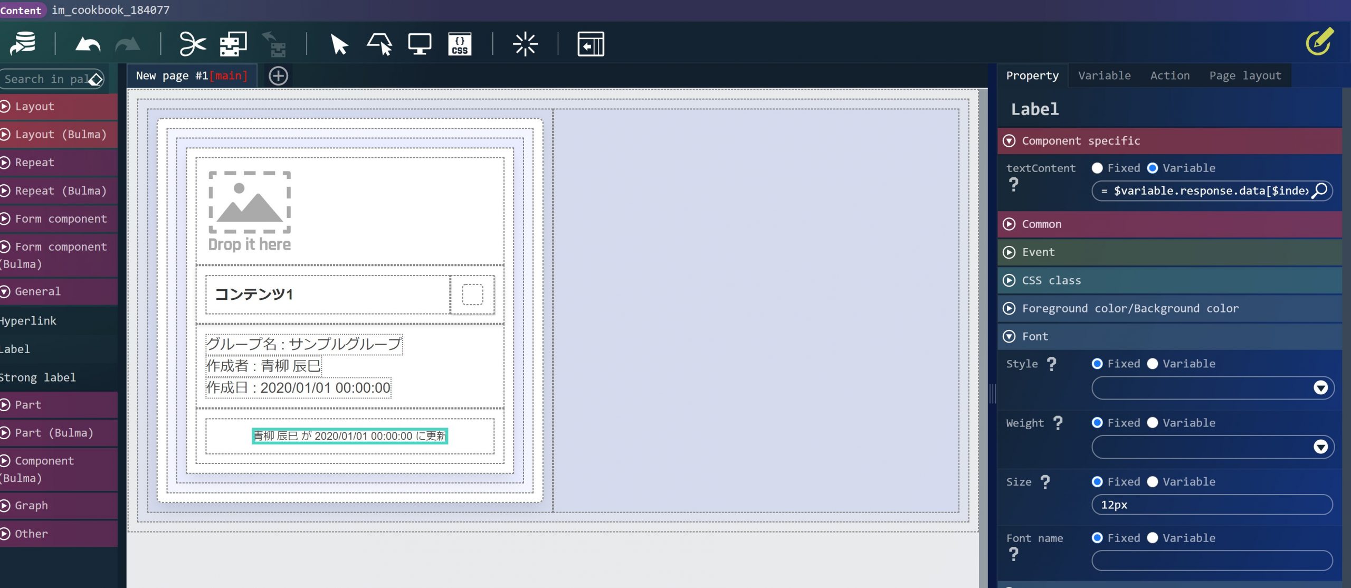Click the scissors cut icon
The image size is (1351, 588).
(192, 44)
